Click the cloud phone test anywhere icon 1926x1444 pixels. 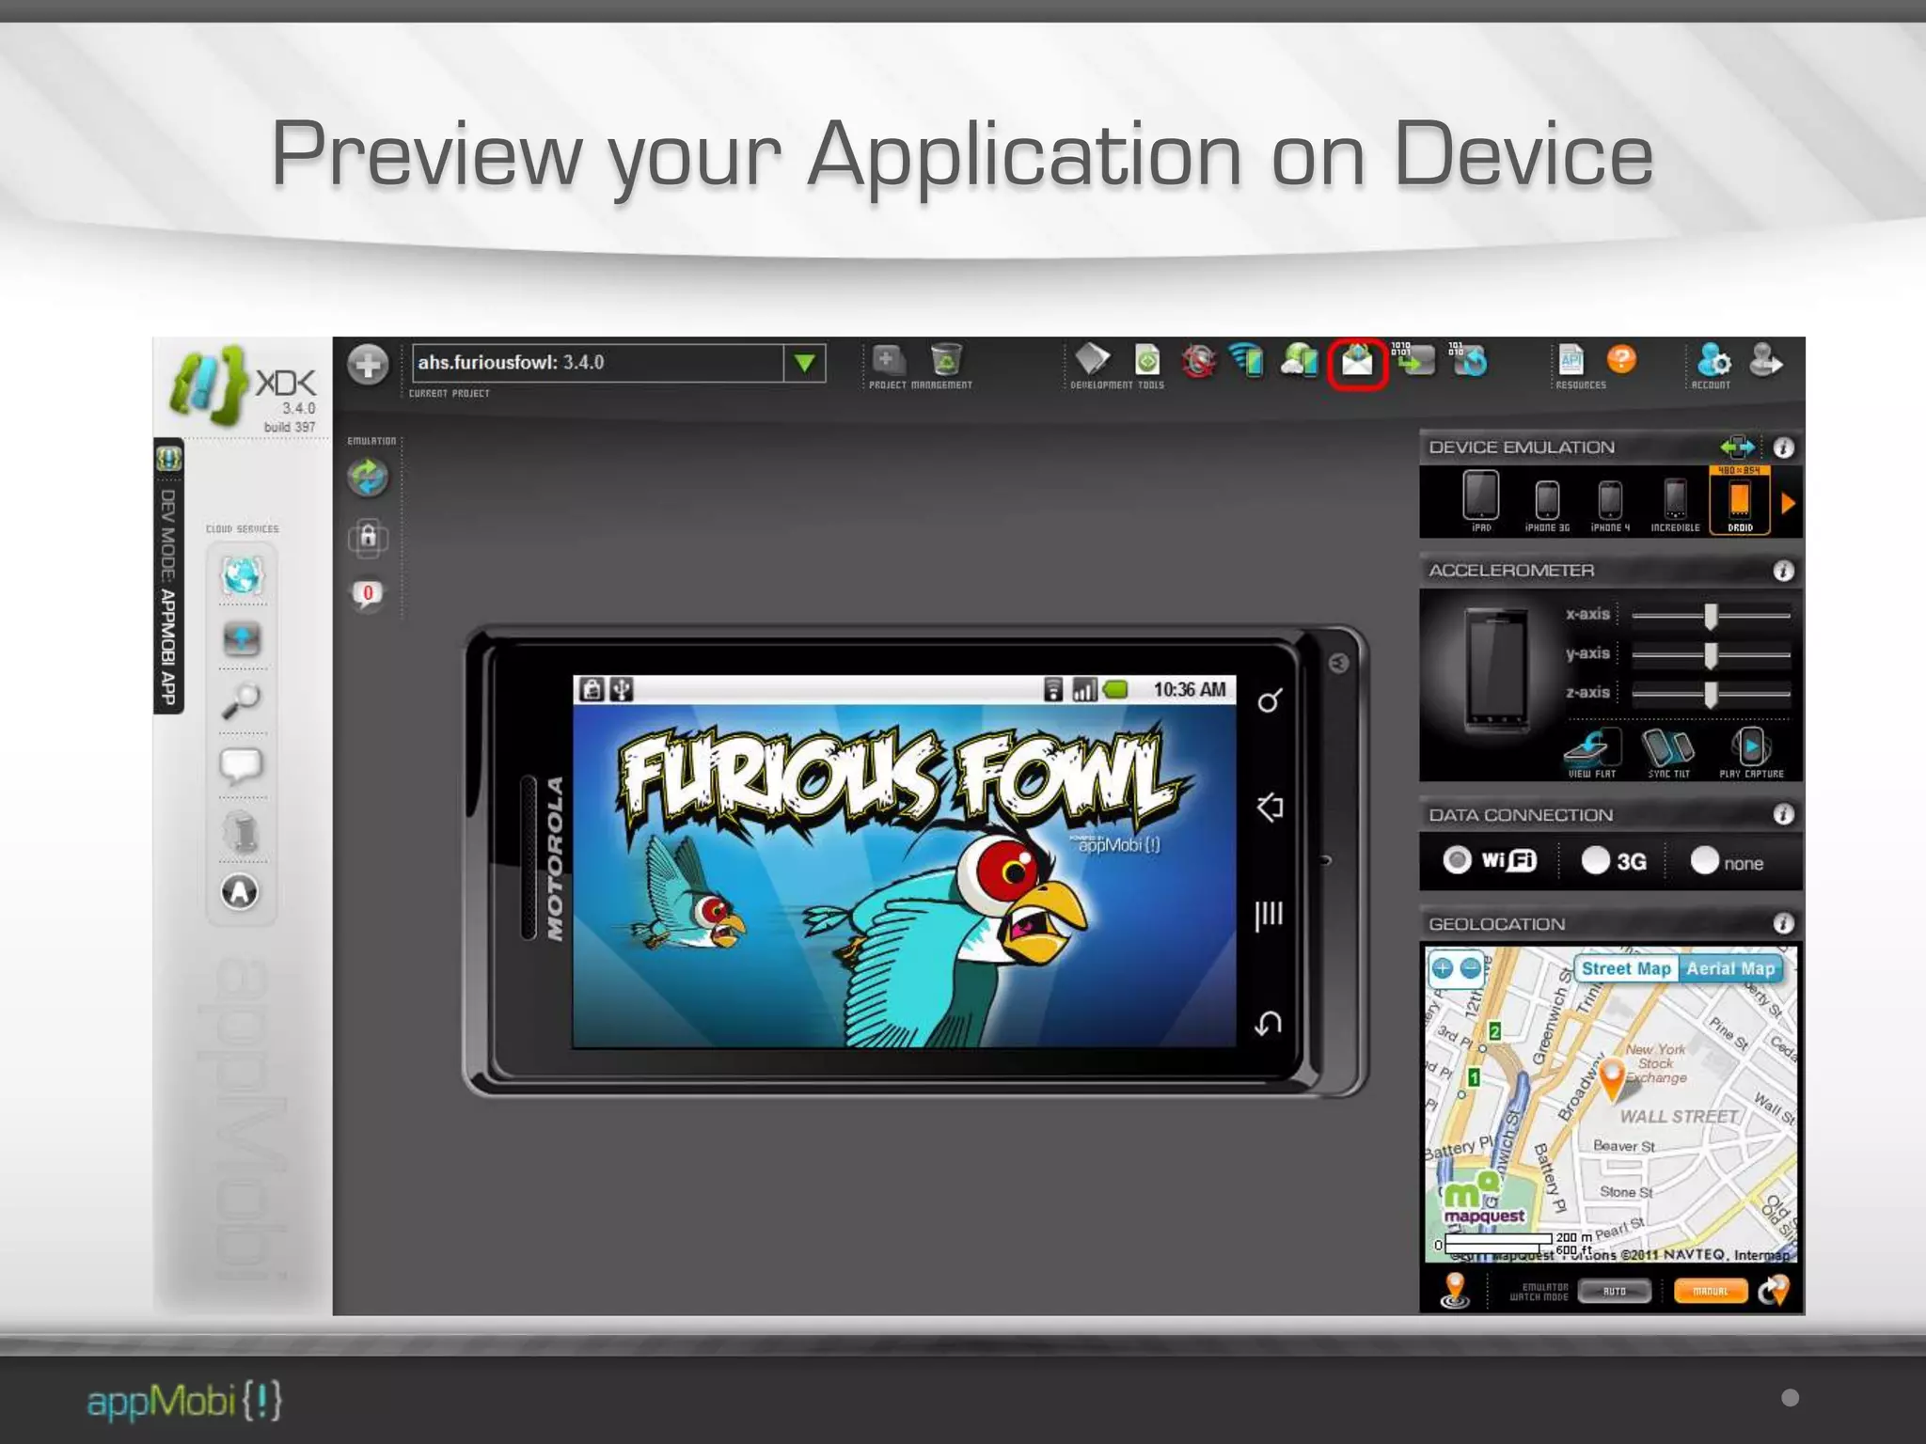(x=1300, y=361)
